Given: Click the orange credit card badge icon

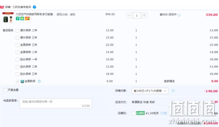Looking at the screenshot, I should click(27, 18).
